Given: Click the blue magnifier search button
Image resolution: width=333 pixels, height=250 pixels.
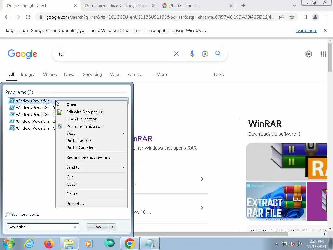Looking at the screenshot, I should [x=218, y=54].
